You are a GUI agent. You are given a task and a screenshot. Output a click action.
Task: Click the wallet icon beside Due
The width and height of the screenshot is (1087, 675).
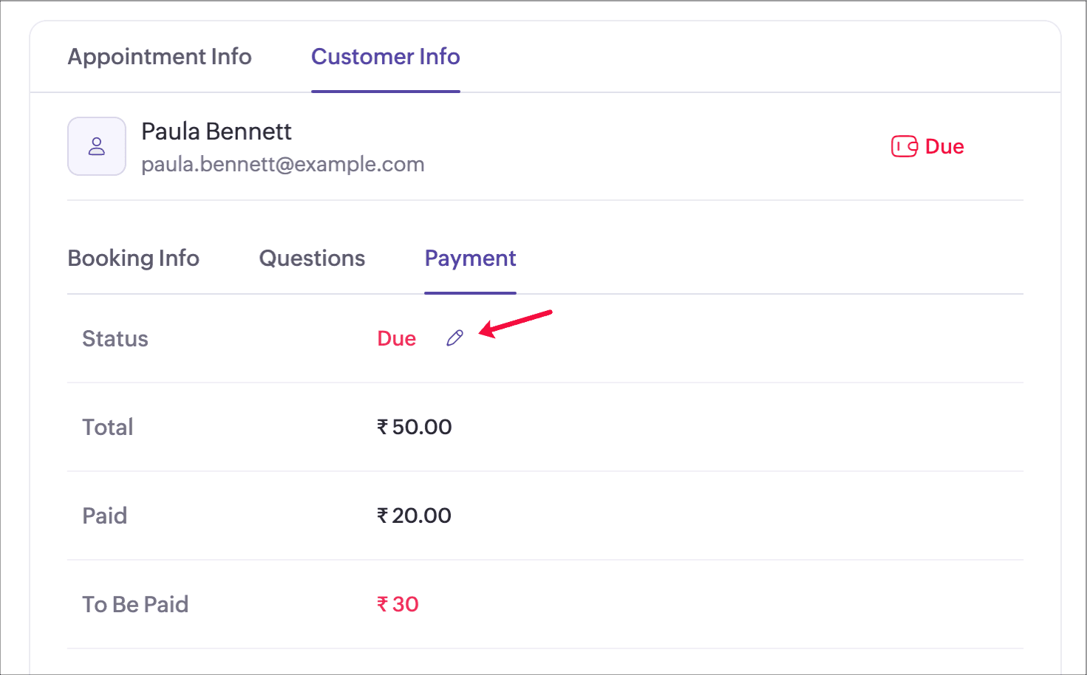904,146
